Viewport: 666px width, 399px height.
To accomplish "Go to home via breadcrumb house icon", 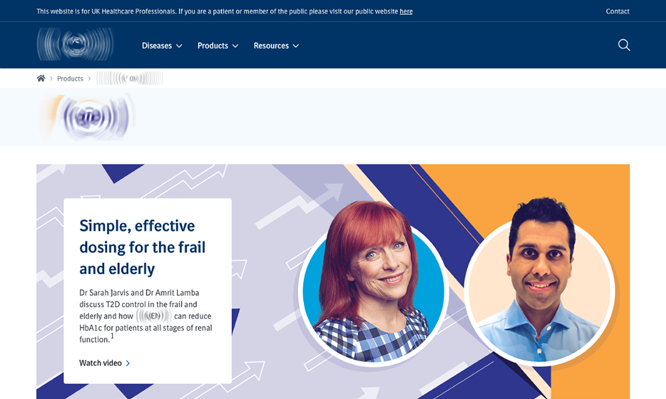I will (x=41, y=78).
